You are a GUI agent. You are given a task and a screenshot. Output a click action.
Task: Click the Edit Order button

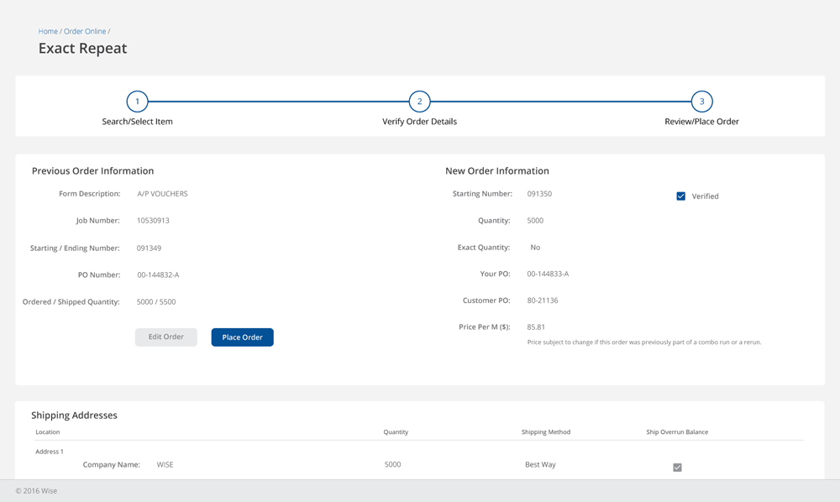click(166, 337)
